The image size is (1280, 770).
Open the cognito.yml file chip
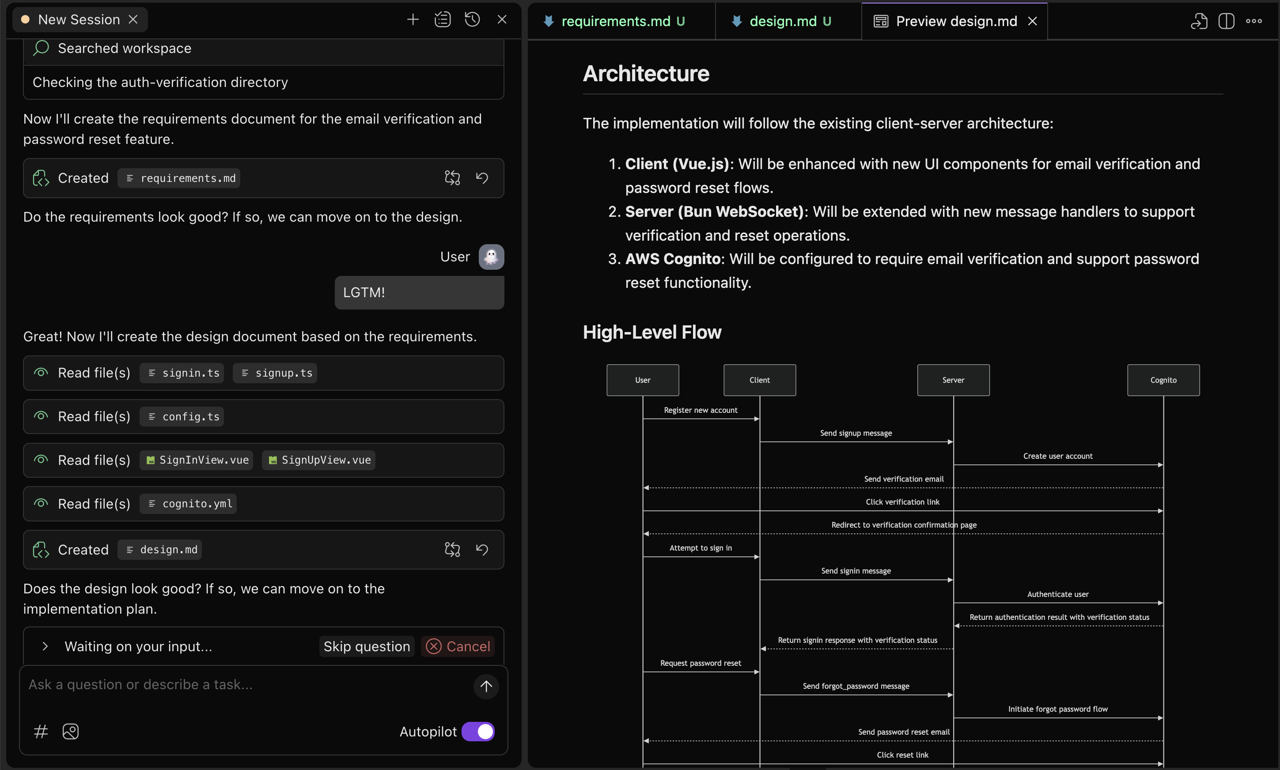pyautogui.click(x=189, y=504)
